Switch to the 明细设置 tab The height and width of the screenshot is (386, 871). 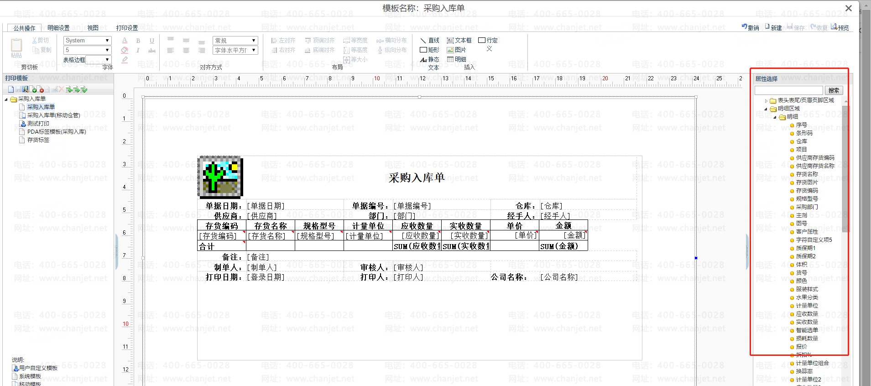coord(58,28)
